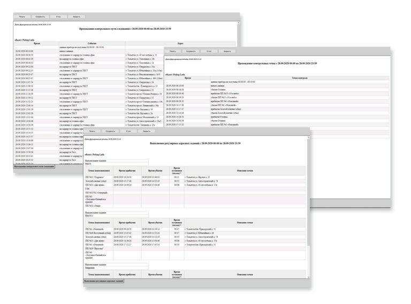Click Сохранить in the control route report window
411x304 pixels.
pyautogui.click(x=40, y=17)
